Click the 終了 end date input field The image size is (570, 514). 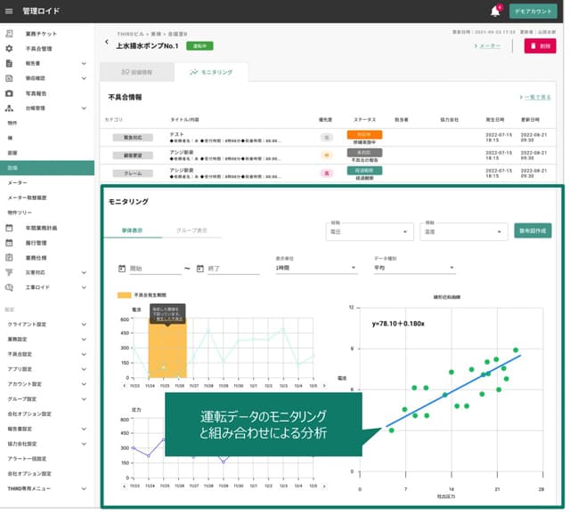(233, 269)
